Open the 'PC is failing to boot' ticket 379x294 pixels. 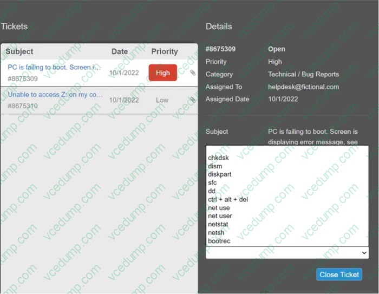pyautogui.click(x=54, y=67)
